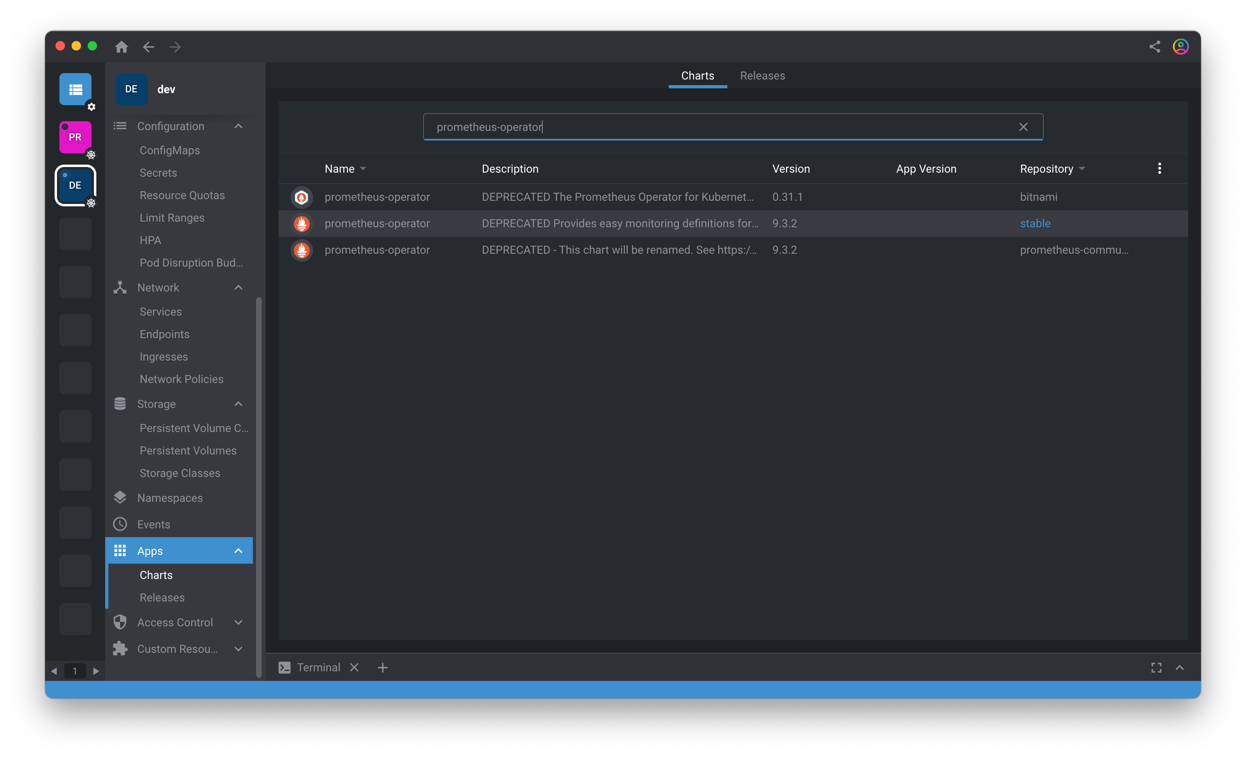Image resolution: width=1246 pixels, height=758 pixels.
Task: Expand the Custom Resources section
Action: tap(238, 649)
